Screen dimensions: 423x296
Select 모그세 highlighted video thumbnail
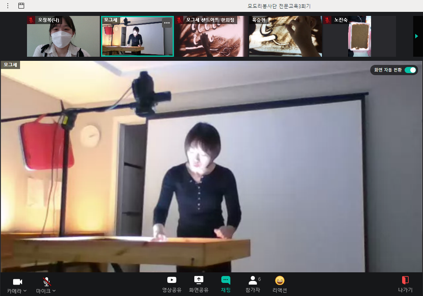pos(137,36)
